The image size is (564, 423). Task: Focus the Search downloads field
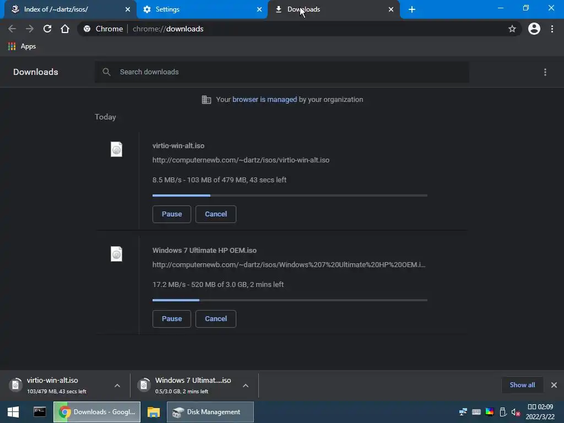click(x=282, y=72)
